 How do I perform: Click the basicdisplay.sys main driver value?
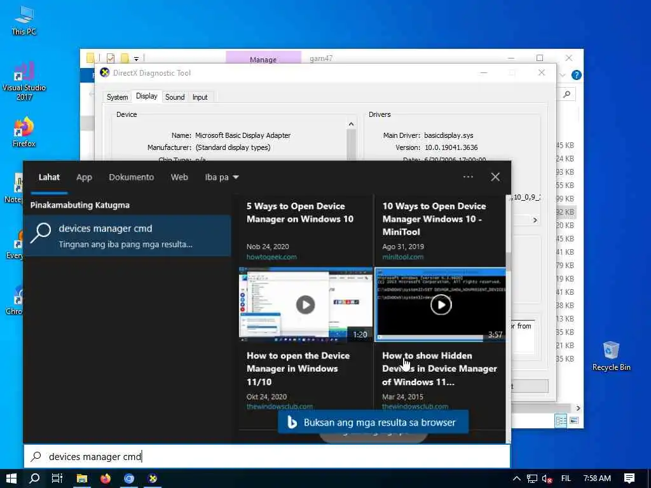click(448, 135)
